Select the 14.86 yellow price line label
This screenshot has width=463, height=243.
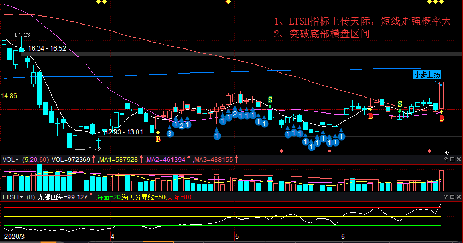point(9,96)
